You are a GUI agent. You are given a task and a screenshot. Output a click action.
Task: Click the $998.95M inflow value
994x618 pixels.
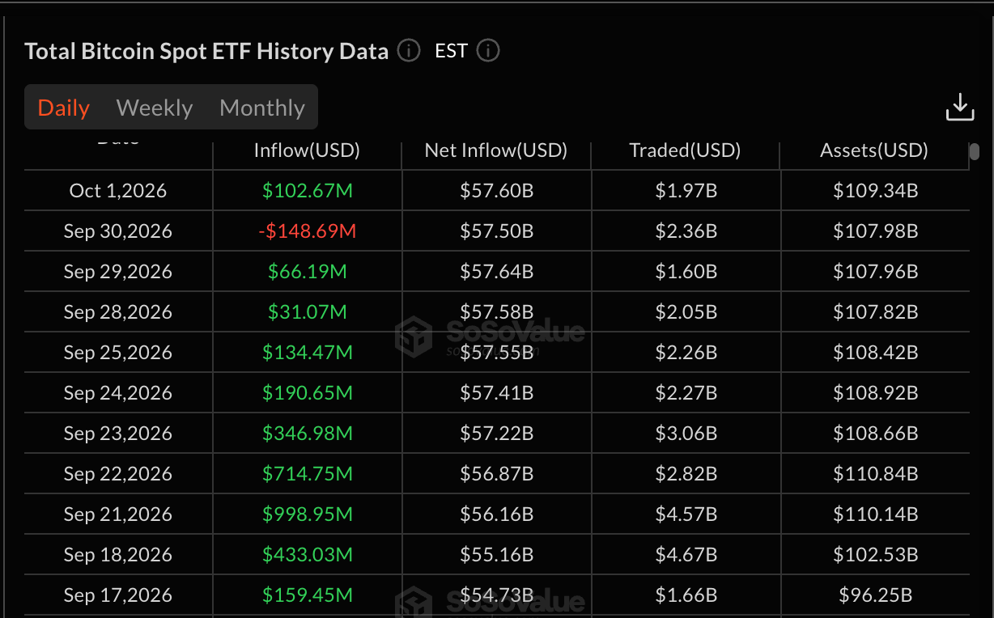308,514
